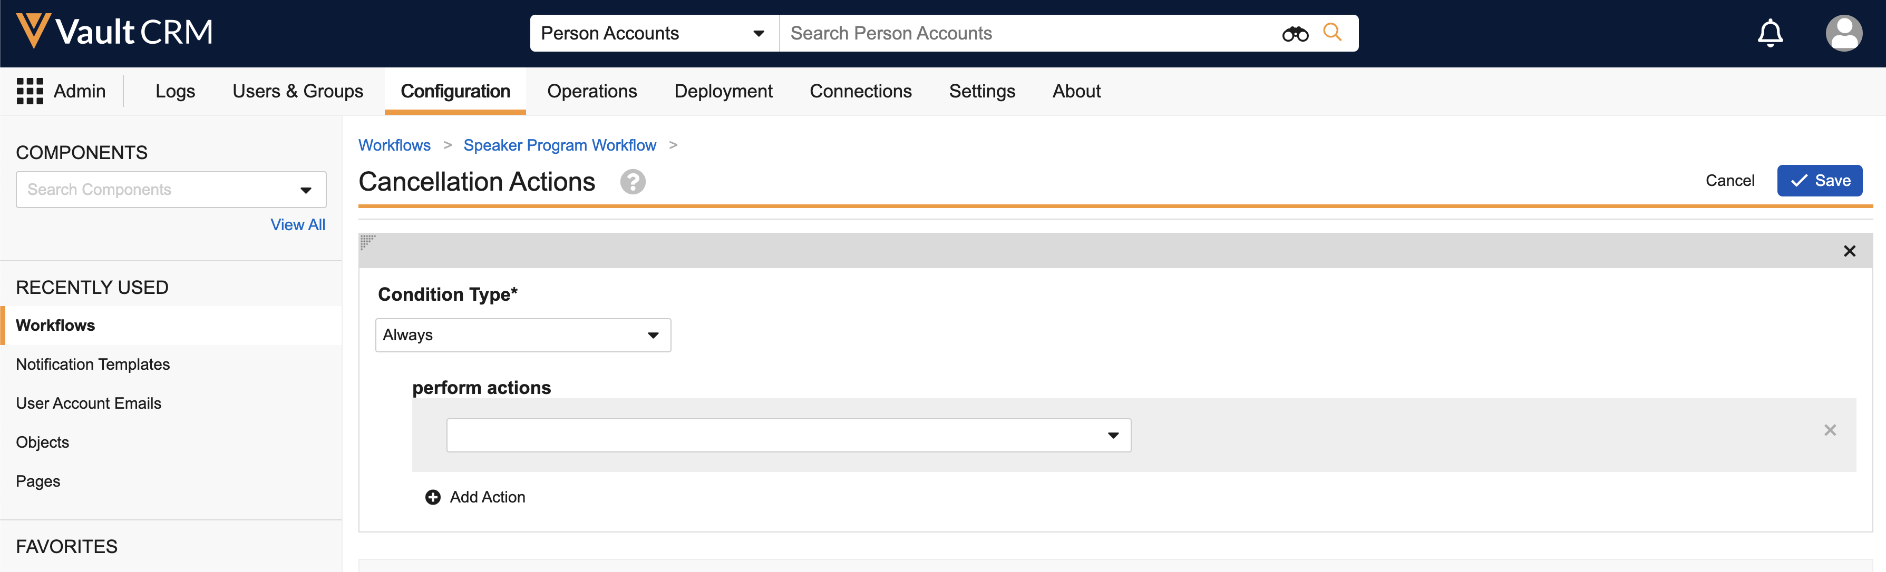
Task: Open the notifications bell
Action: 1770,33
